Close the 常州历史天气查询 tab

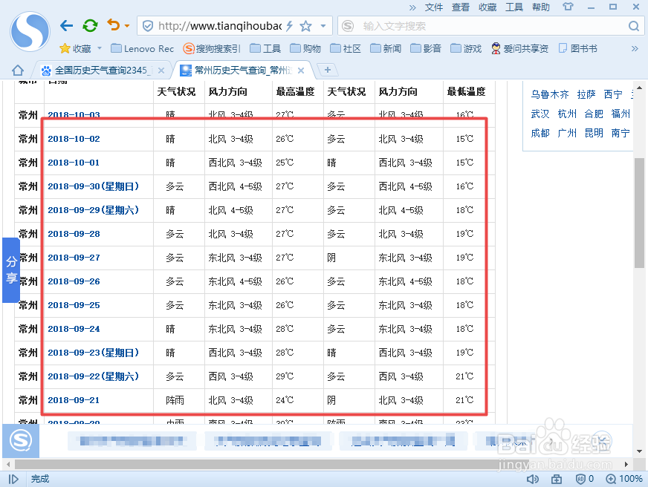click(301, 71)
